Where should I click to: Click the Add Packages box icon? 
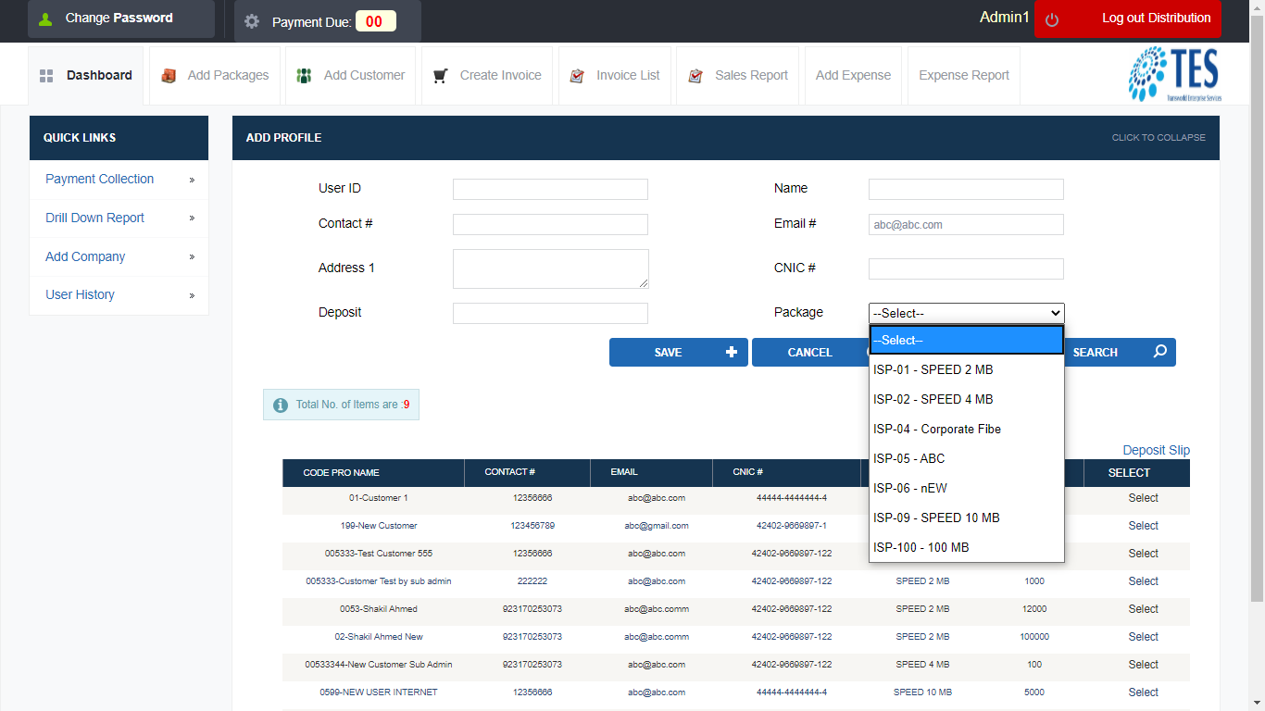169,76
